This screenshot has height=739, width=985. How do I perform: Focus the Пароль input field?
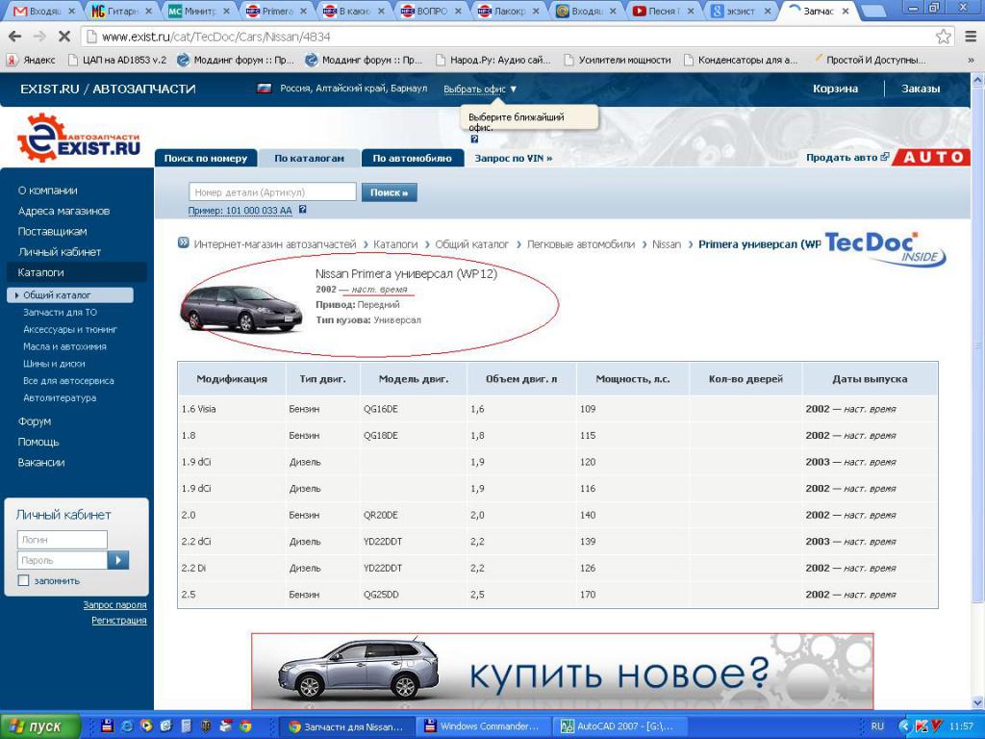(63, 560)
